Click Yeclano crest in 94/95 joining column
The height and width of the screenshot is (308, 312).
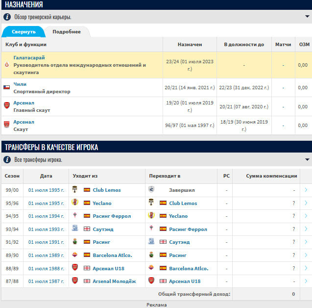(x=151, y=215)
